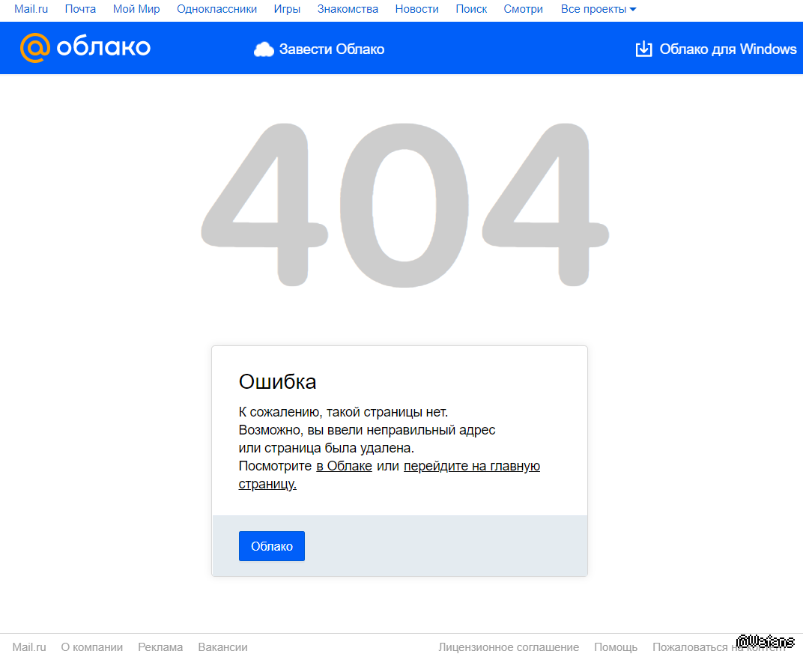
Task: Open О компании in the footer
Action: [92, 647]
